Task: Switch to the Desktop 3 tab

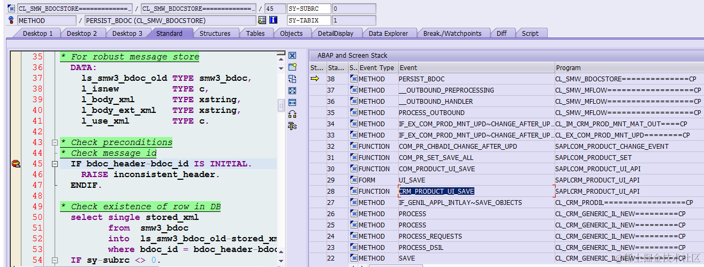Action: pyautogui.click(x=127, y=33)
